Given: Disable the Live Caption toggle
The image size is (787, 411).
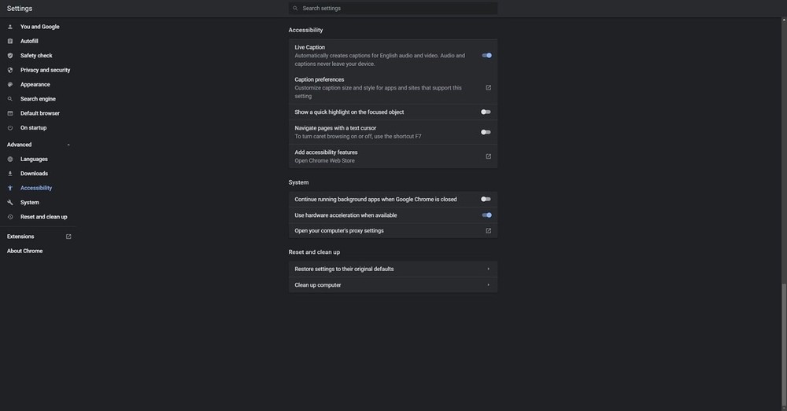Looking at the screenshot, I should tap(486, 56).
